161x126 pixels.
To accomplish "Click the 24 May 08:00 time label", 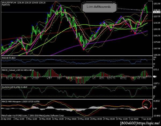I will pos(96,119).
